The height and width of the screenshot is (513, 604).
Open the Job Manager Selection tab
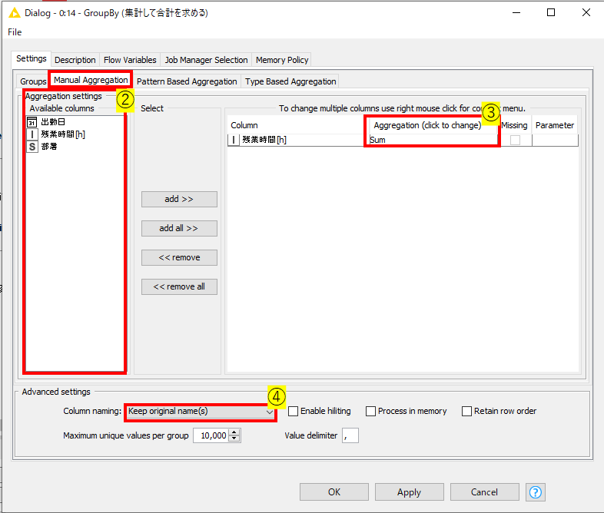tap(206, 60)
